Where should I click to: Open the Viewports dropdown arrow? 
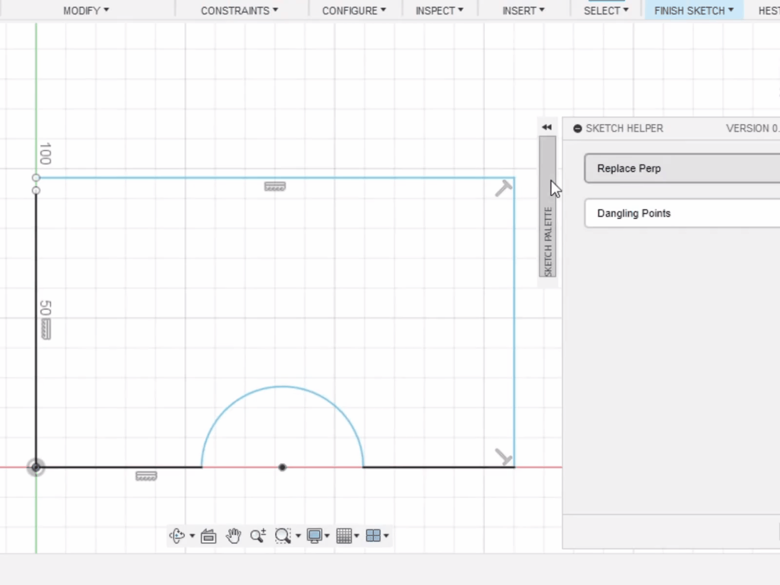coord(386,536)
